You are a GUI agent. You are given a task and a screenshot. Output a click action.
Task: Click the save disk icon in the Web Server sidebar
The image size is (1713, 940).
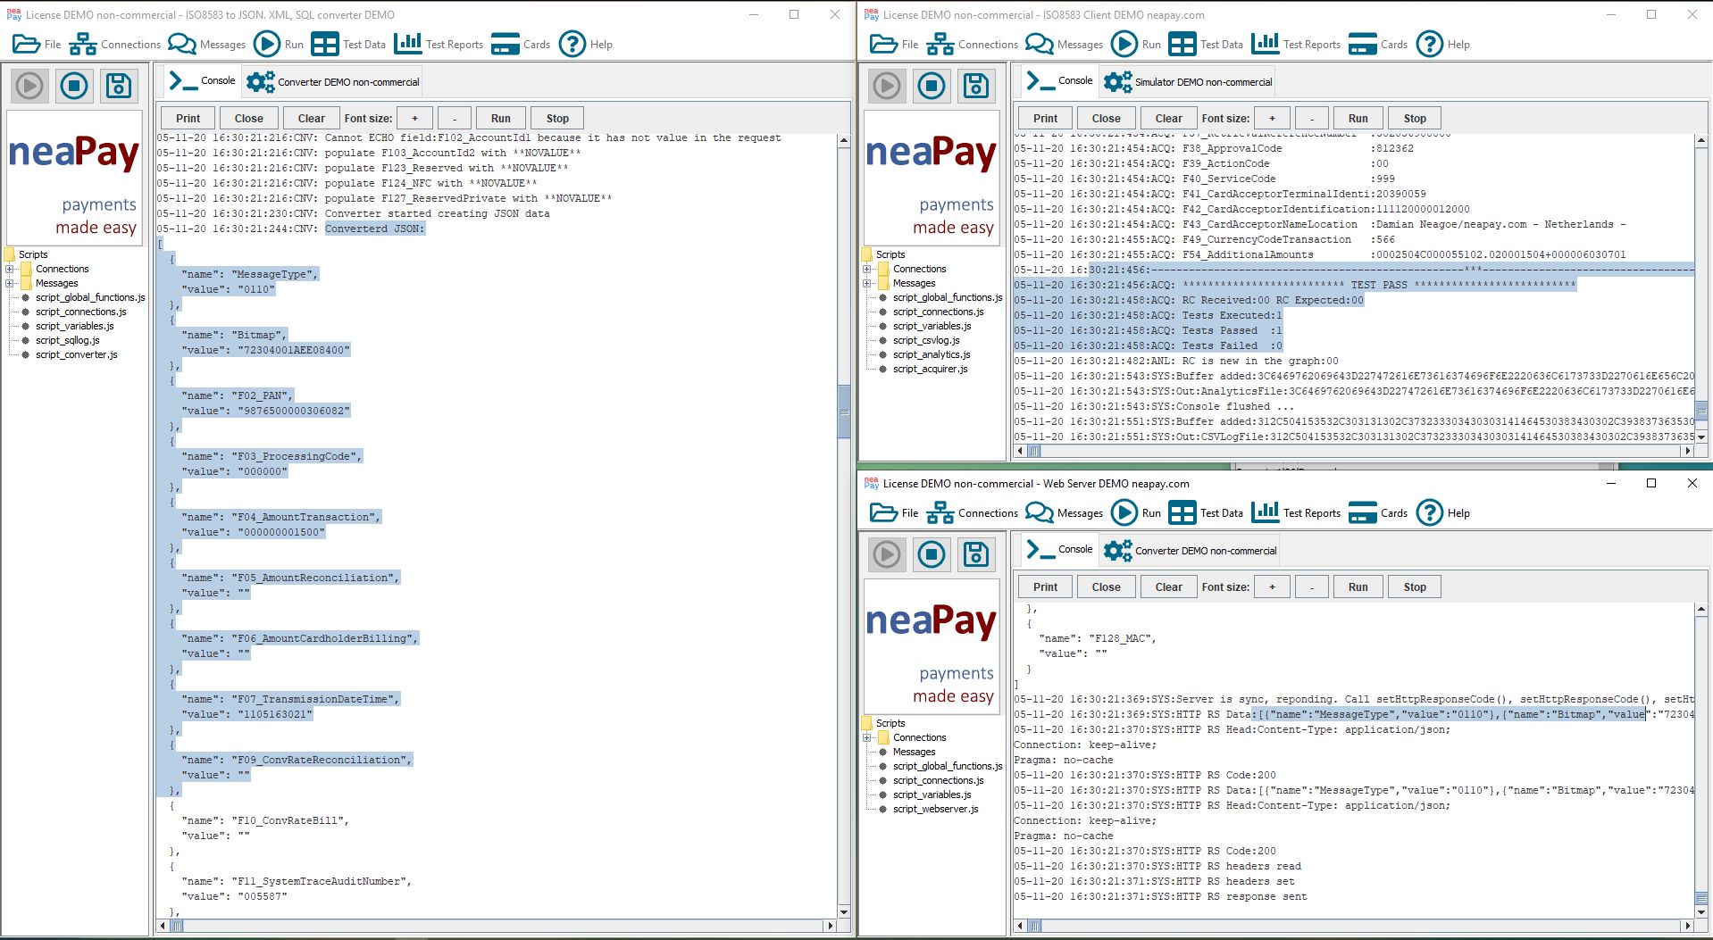click(x=976, y=554)
